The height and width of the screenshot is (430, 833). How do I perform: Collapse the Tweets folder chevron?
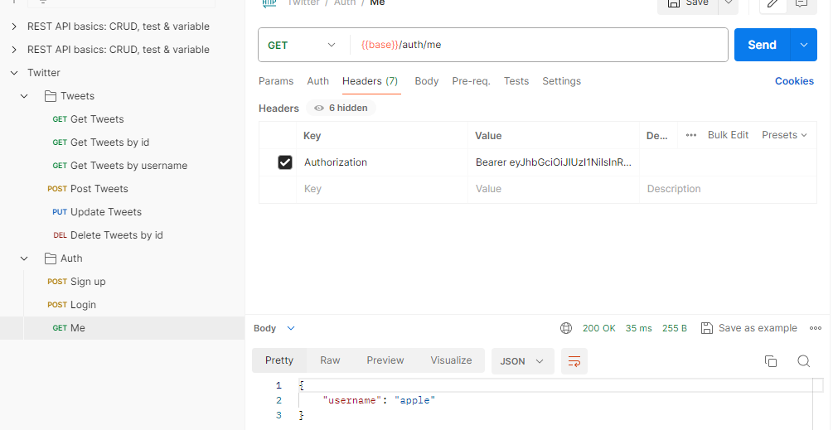coord(24,96)
